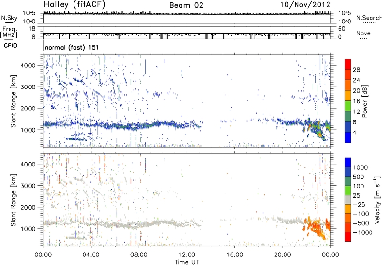The height and width of the screenshot is (265, 382).
Task: Click the "Nave" legend label
Action: (363, 33)
